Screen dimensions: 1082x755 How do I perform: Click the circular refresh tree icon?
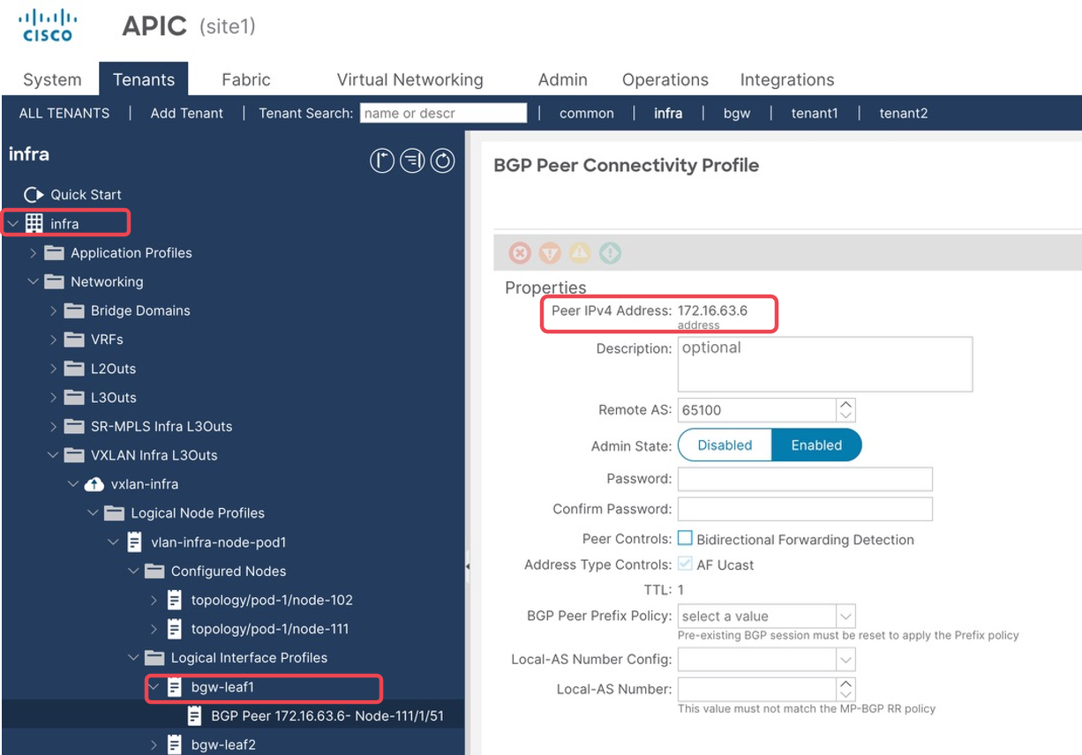coord(442,161)
